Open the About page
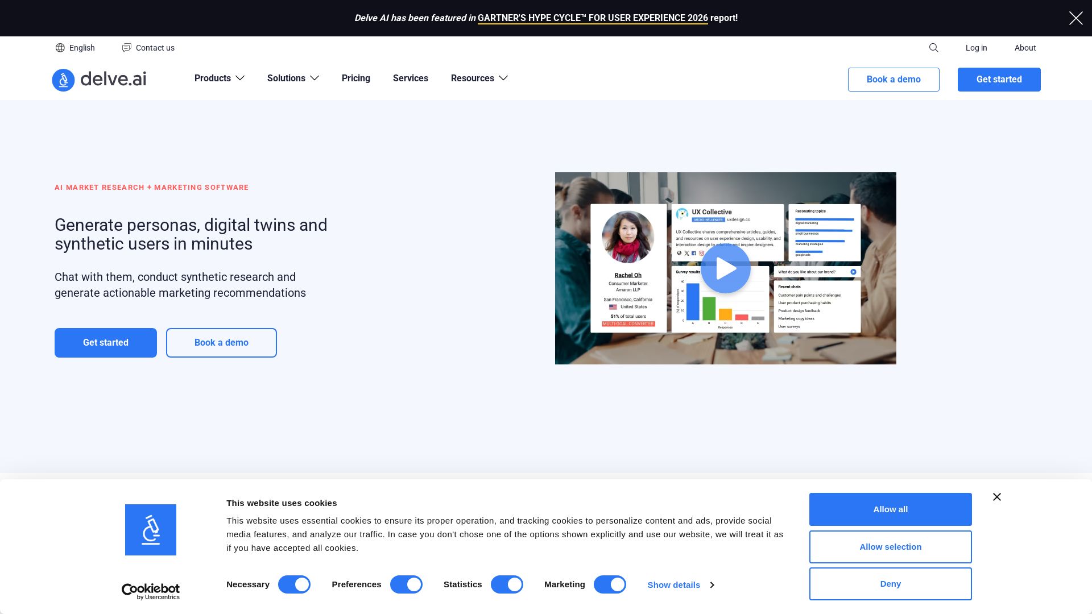1092x614 pixels. click(1025, 48)
